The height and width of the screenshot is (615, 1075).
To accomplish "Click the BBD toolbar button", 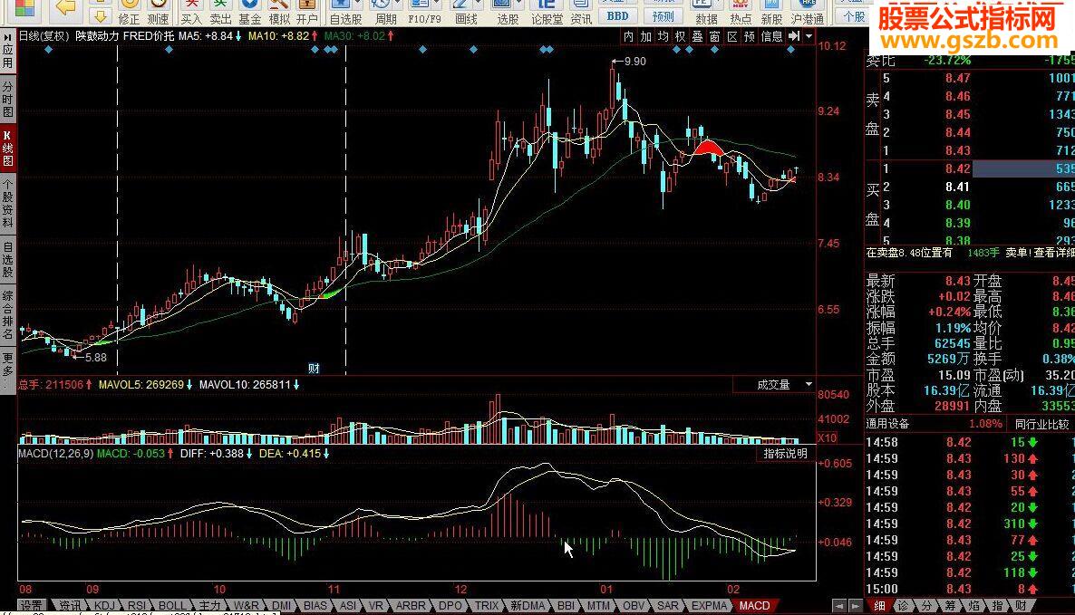I will click(x=617, y=15).
